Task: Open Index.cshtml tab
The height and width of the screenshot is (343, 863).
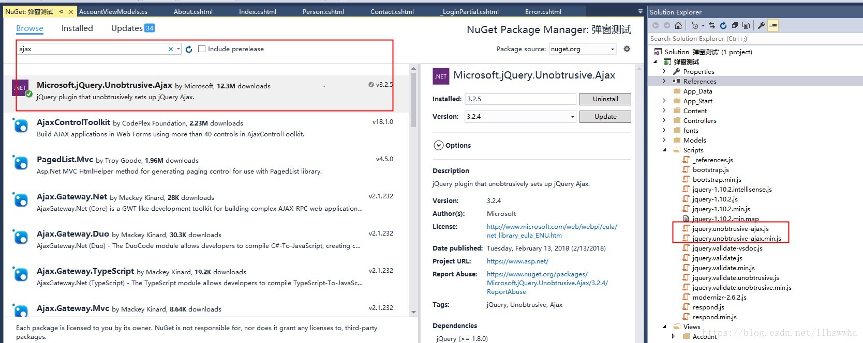Action: point(258,11)
